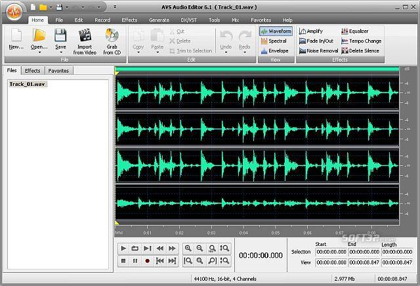Select Track_01.wav in the file list
420x286 pixels.
click(x=28, y=84)
